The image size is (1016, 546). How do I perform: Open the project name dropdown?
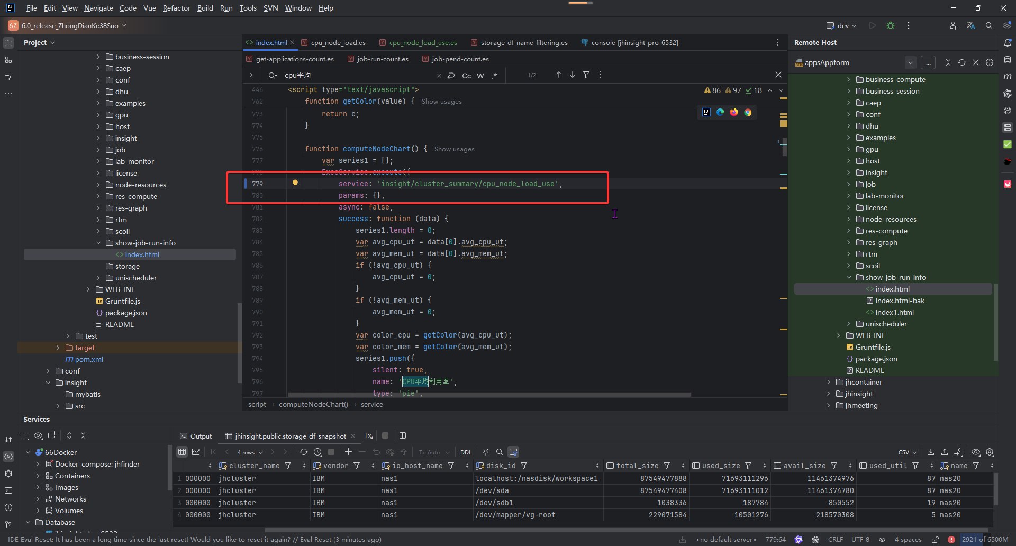click(68, 25)
